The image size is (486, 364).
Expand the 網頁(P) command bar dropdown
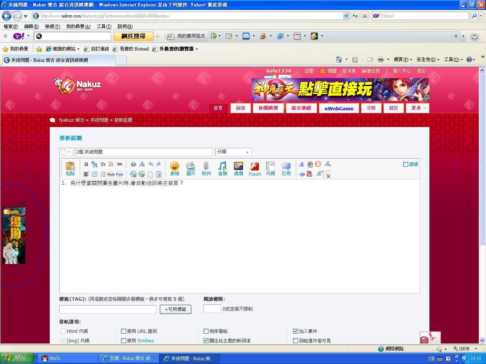(403, 60)
